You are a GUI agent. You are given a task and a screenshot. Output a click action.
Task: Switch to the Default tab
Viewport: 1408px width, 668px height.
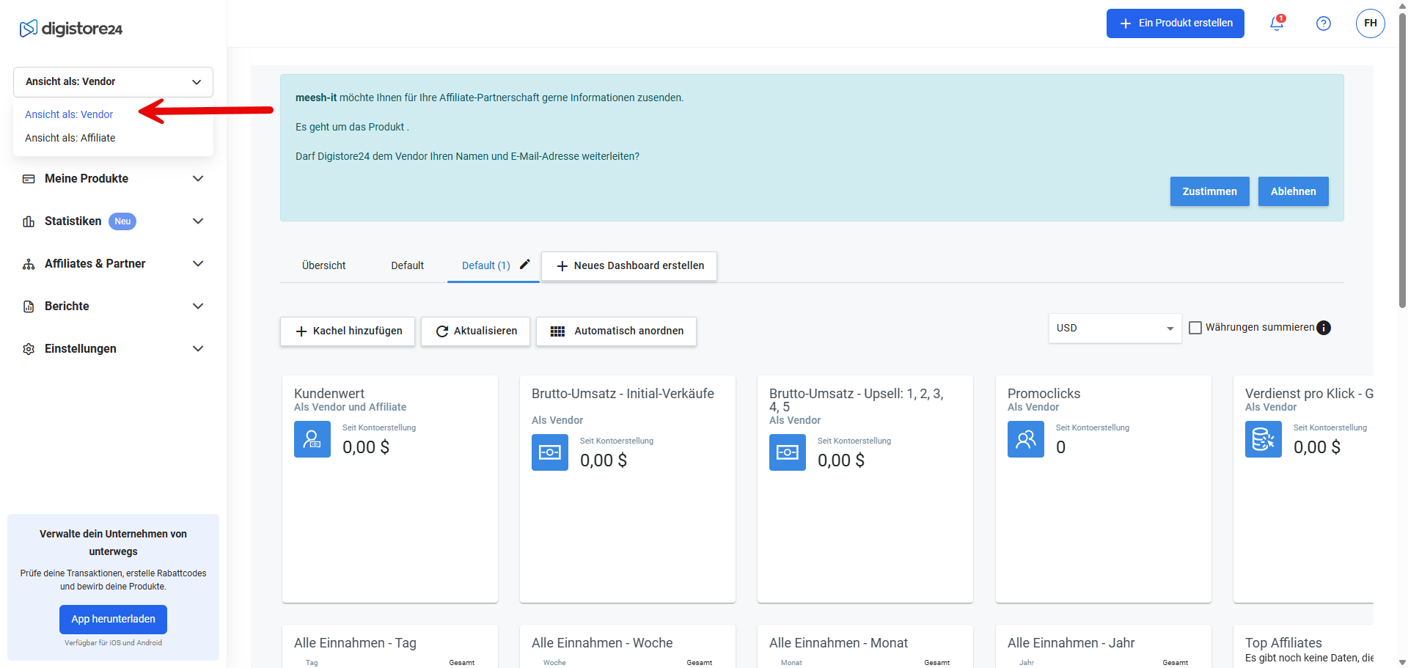407,265
